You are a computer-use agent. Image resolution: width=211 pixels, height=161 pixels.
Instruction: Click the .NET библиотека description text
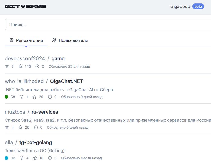point(59,90)
